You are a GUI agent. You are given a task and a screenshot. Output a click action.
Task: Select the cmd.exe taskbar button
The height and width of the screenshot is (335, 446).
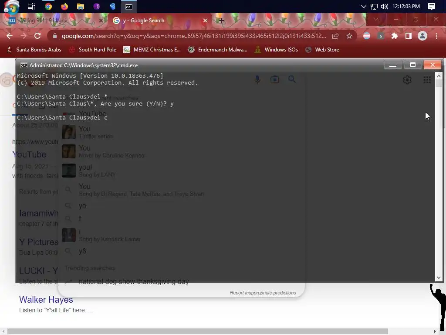[x=129, y=7]
